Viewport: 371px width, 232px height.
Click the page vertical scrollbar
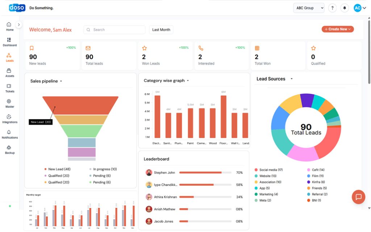pyautogui.click(x=369, y=52)
